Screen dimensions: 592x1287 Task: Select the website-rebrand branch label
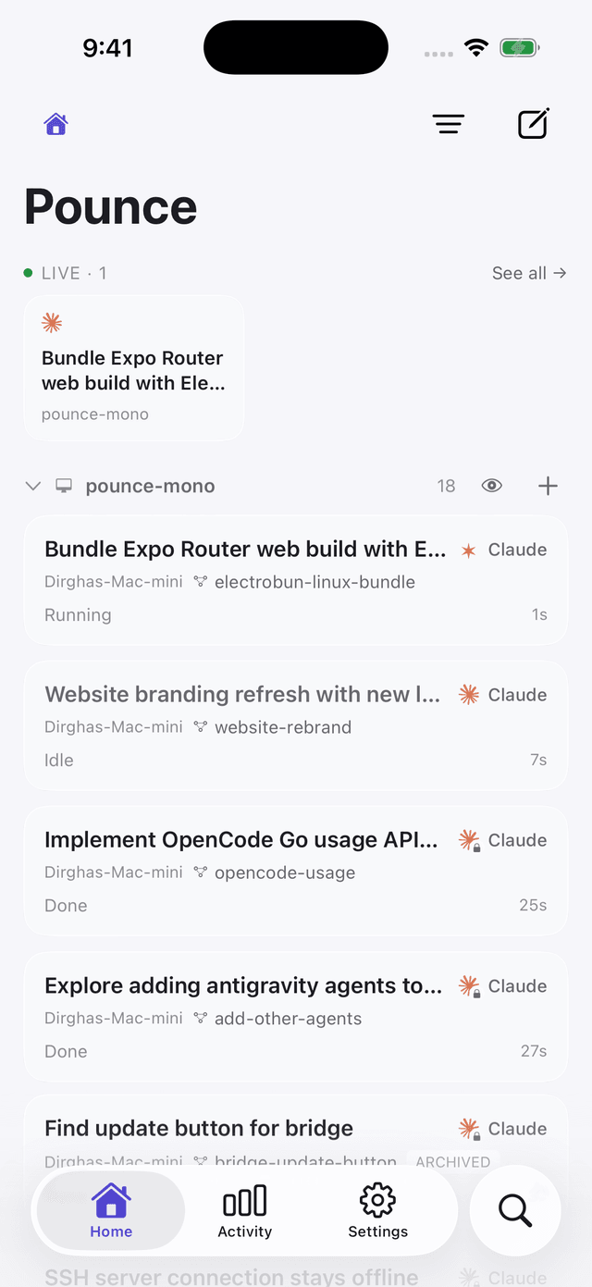pos(283,727)
